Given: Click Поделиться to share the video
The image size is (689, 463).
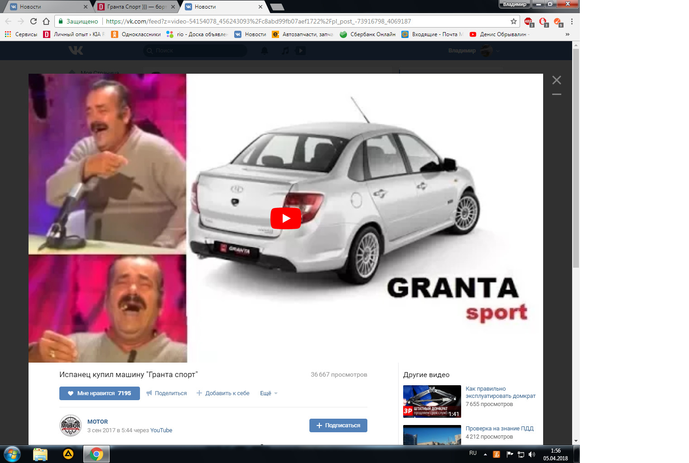Looking at the screenshot, I should click(167, 393).
